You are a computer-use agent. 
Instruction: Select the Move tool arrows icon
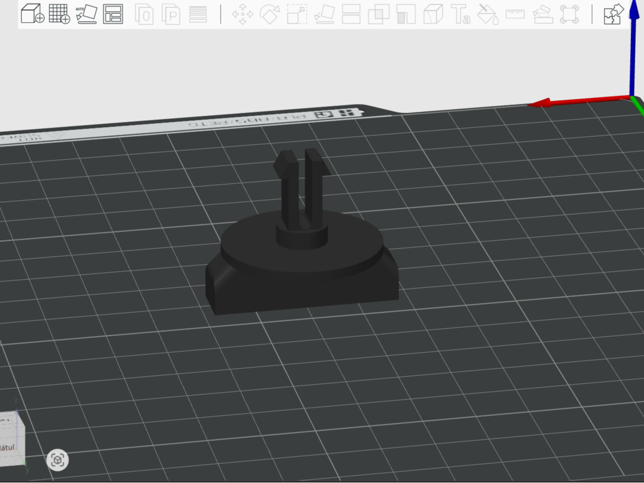point(243,14)
